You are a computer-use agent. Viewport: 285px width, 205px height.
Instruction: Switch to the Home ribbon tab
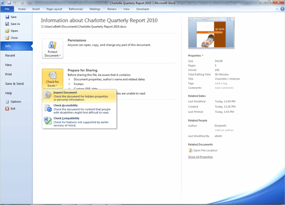click(22, 9)
